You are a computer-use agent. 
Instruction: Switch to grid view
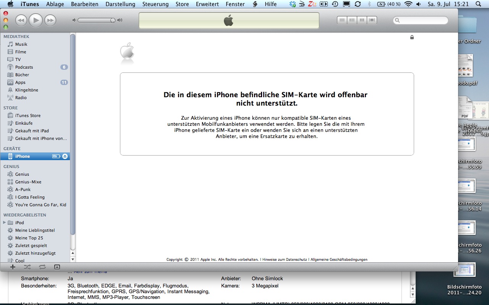(x=362, y=20)
